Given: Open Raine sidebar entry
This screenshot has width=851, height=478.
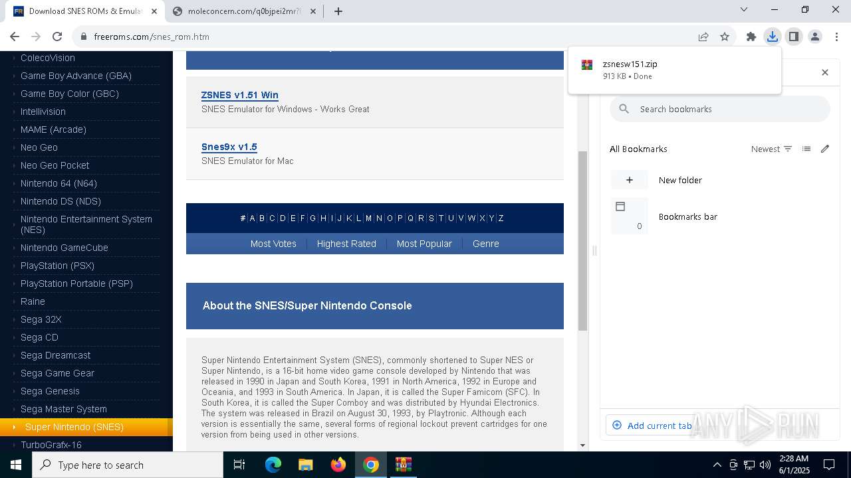Looking at the screenshot, I should pyautogui.click(x=33, y=301).
